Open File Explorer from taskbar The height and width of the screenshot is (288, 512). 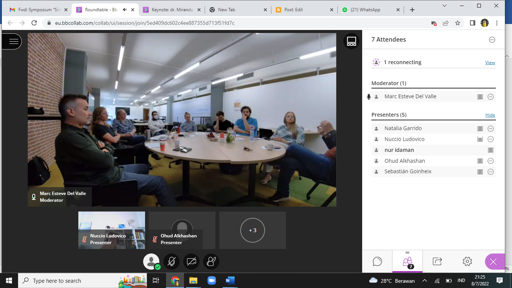tap(193, 280)
